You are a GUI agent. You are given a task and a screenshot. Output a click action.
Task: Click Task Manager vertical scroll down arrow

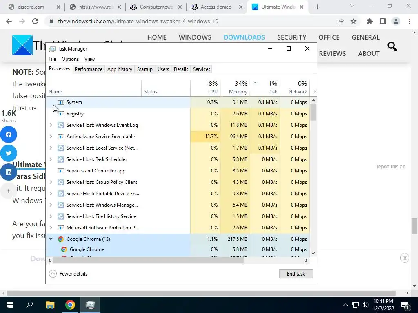[313, 253]
